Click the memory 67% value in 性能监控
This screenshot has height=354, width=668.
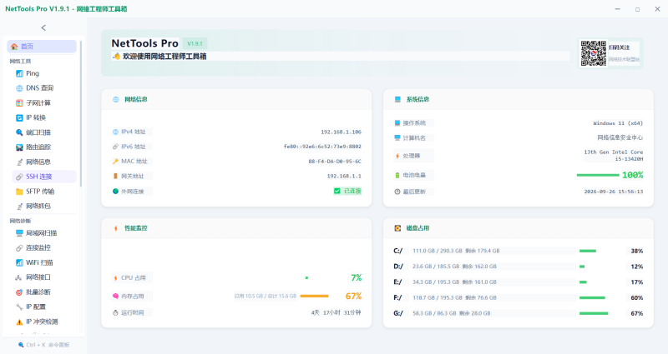[x=353, y=297]
